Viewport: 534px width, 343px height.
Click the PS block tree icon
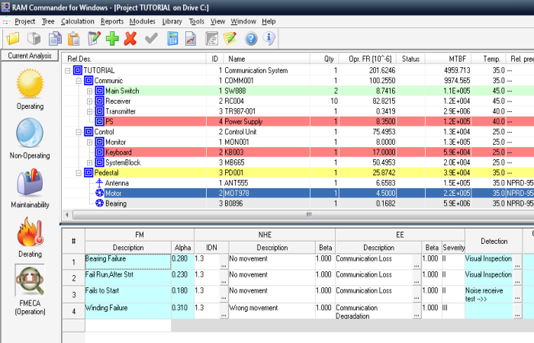tap(99, 121)
